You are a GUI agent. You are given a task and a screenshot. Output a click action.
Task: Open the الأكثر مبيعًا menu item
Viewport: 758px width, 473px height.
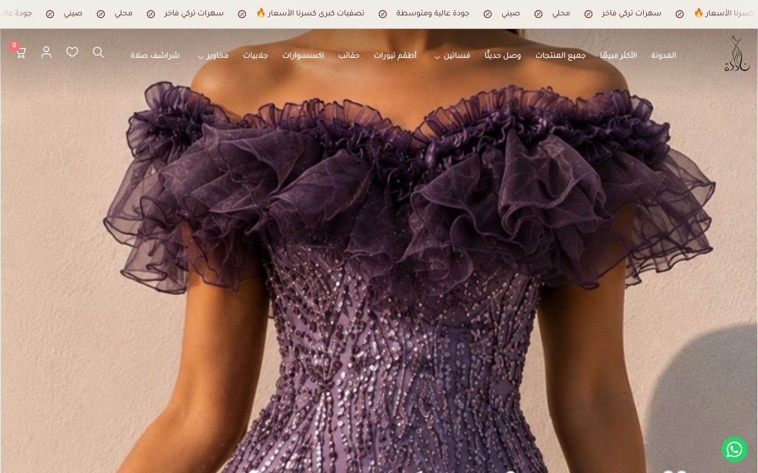click(618, 56)
